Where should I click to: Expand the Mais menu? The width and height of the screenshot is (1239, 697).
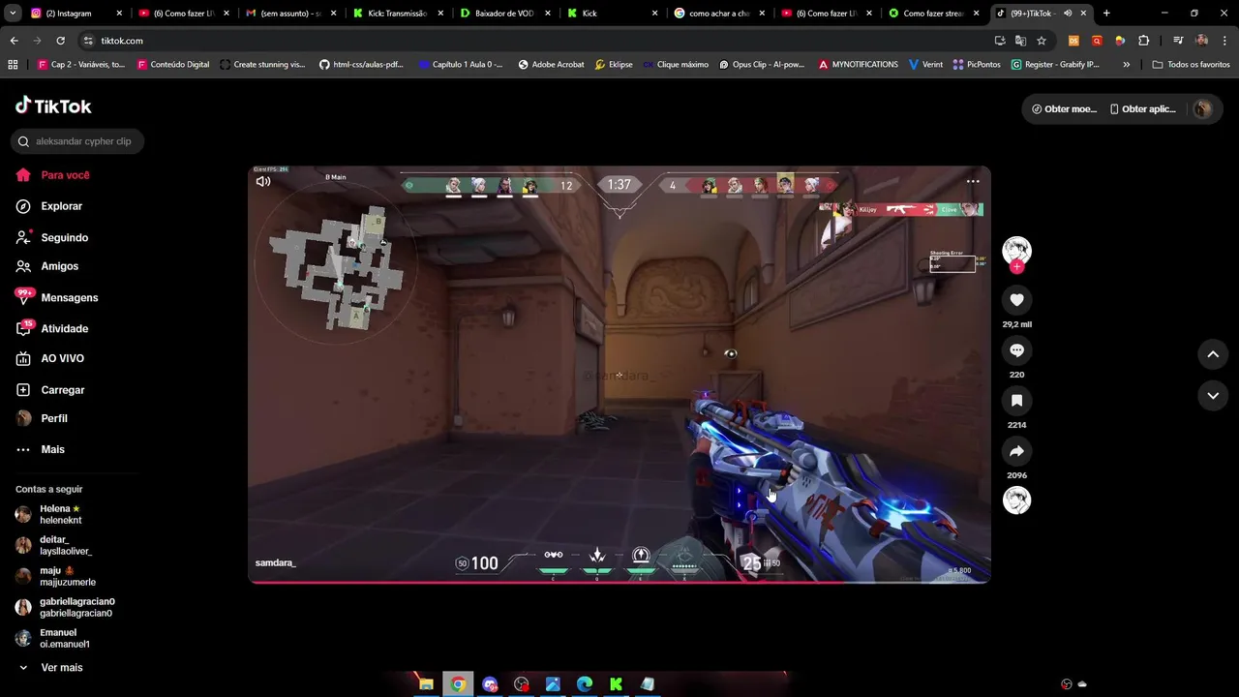tap(41, 449)
